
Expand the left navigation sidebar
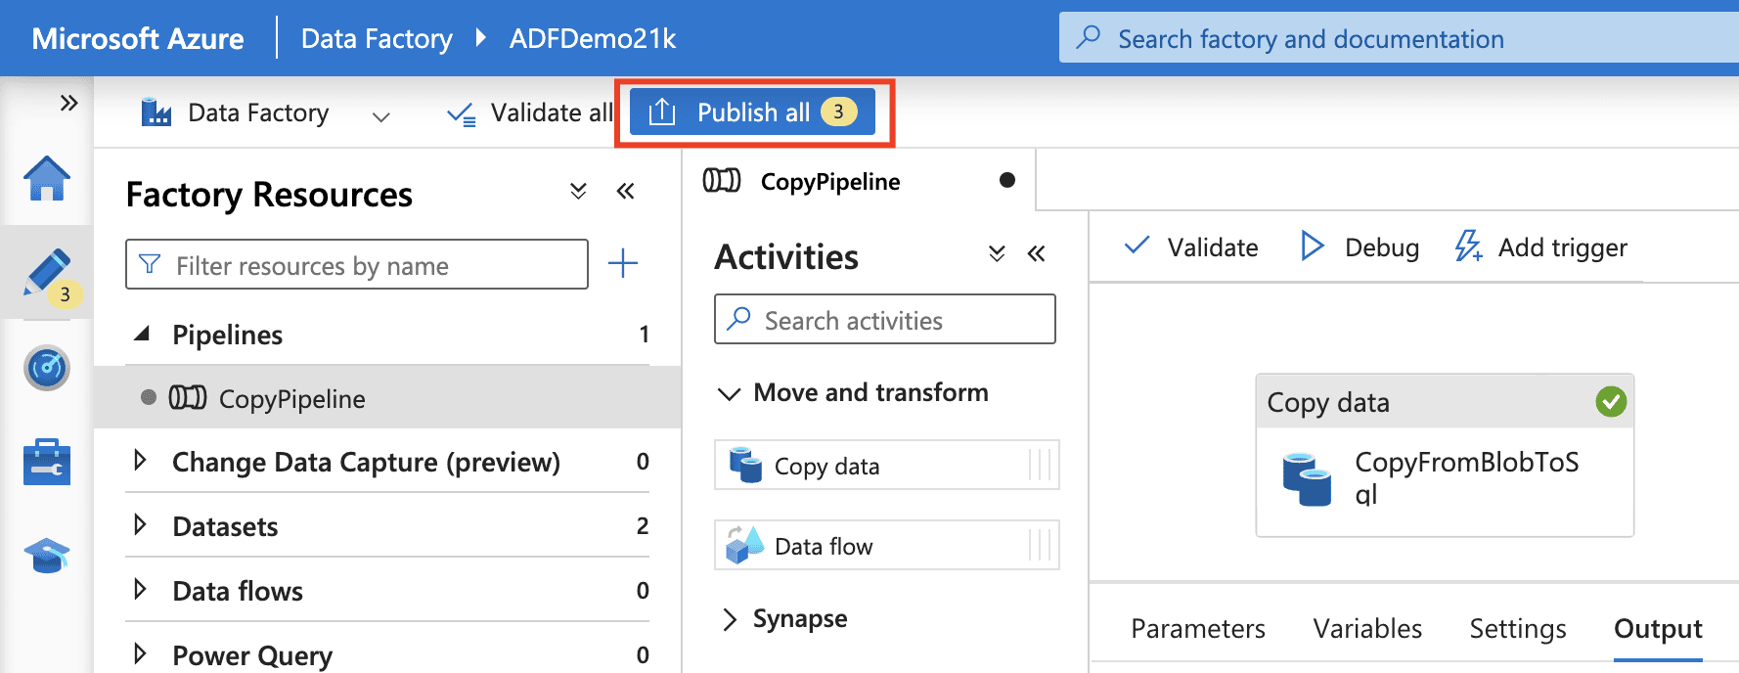point(68,103)
